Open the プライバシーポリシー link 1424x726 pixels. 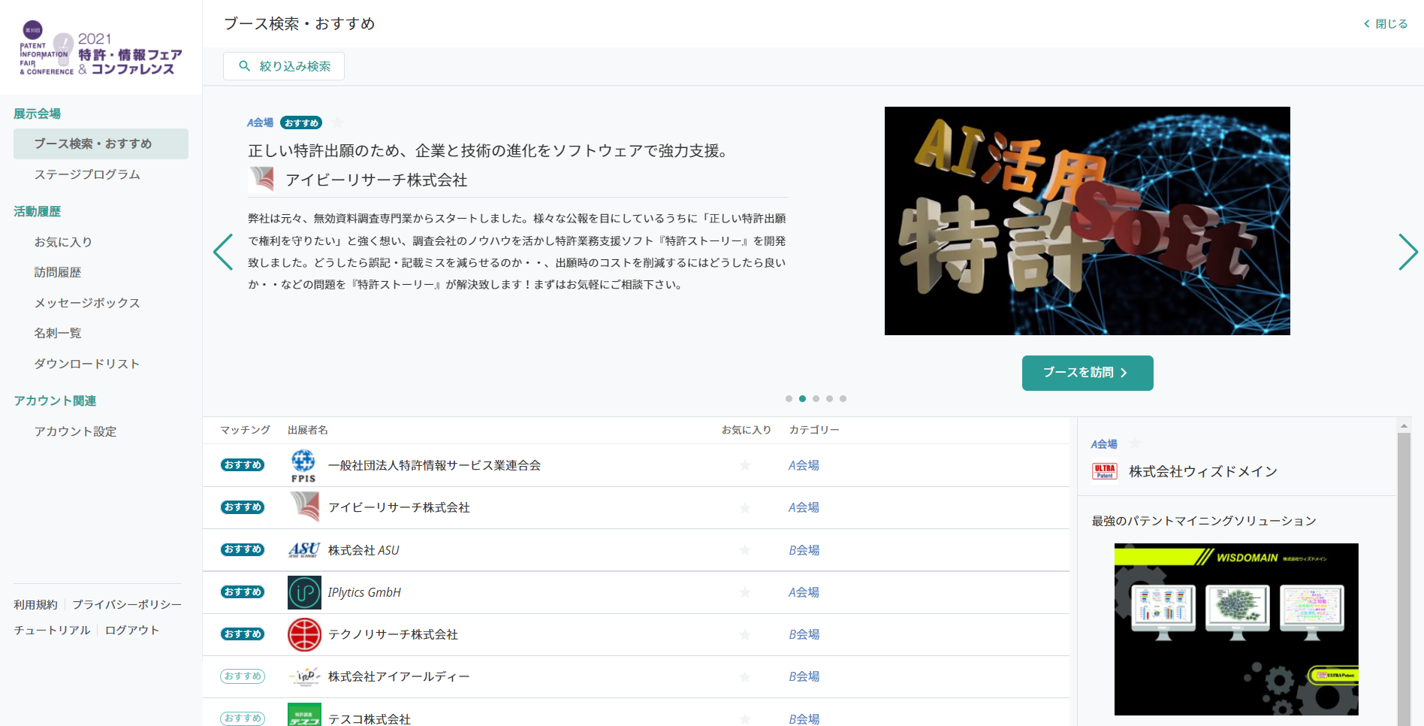coord(127,604)
